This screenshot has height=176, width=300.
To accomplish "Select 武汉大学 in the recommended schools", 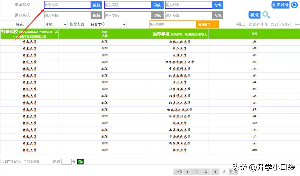I will pos(179,123).
